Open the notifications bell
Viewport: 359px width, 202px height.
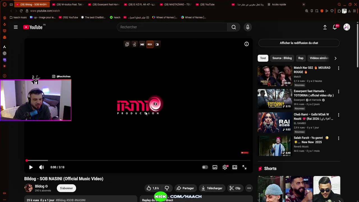click(335, 27)
